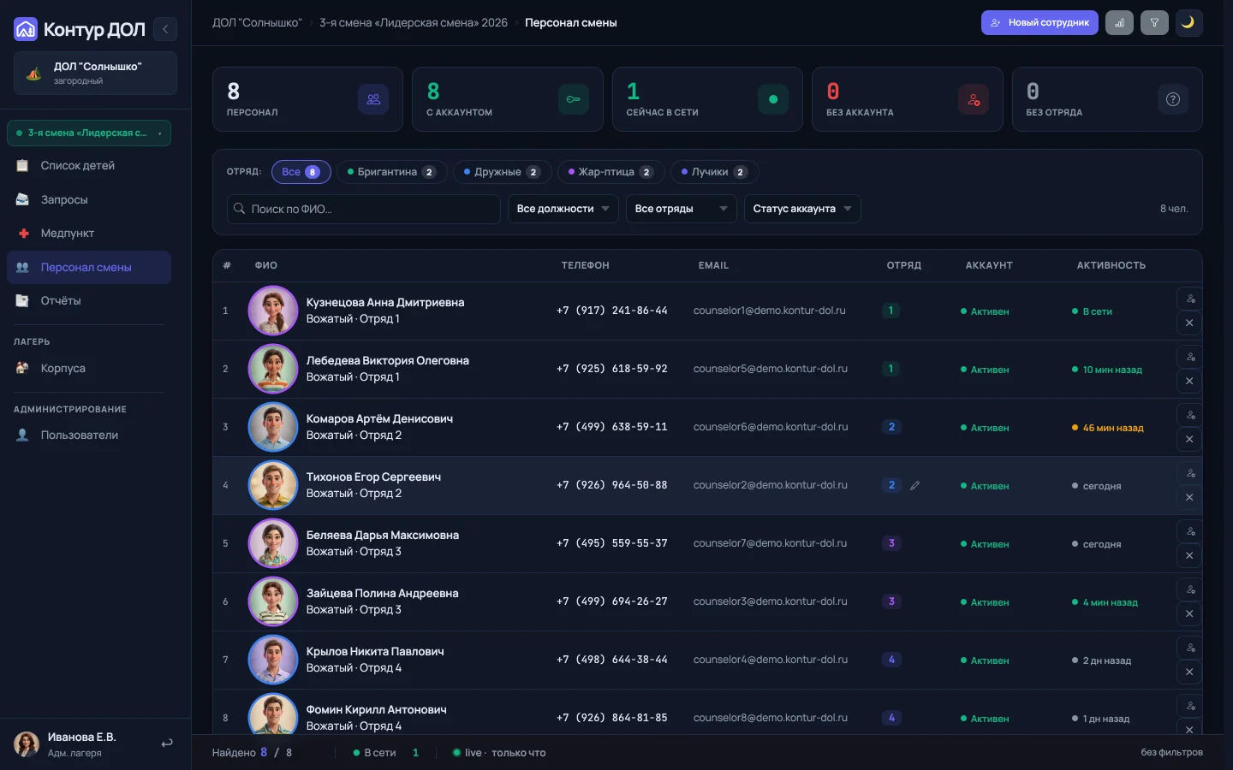Open account settings icon for Лебедева Виктория
The image size is (1233, 770).
point(1190,357)
